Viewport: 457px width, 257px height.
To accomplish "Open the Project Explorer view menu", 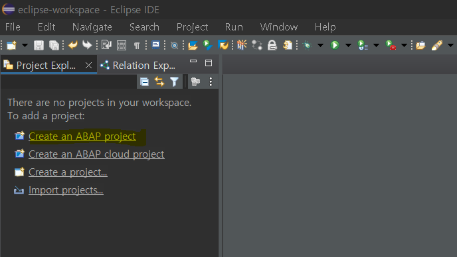I will pyautogui.click(x=211, y=81).
